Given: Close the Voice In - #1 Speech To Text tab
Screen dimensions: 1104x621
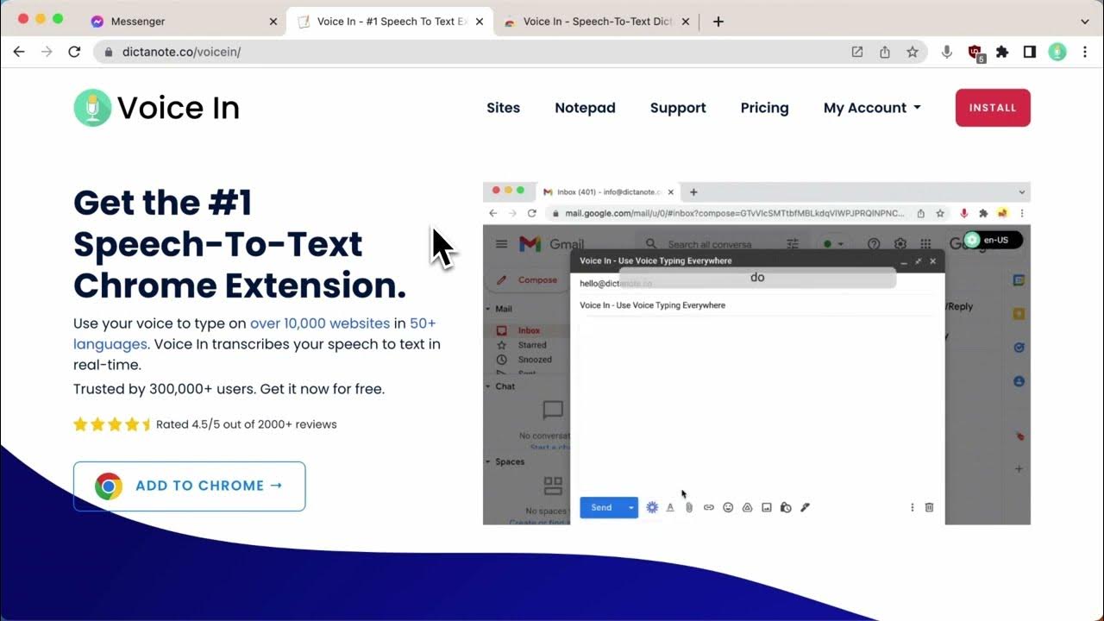Looking at the screenshot, I should coord(480,22).
